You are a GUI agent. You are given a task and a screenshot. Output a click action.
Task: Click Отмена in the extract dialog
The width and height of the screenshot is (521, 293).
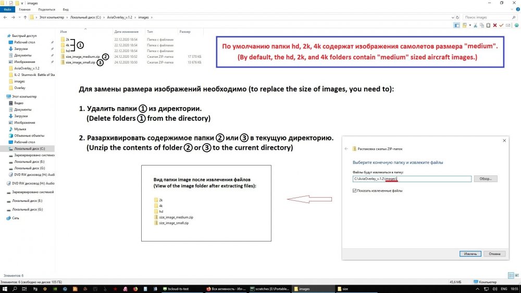[494, 254]
